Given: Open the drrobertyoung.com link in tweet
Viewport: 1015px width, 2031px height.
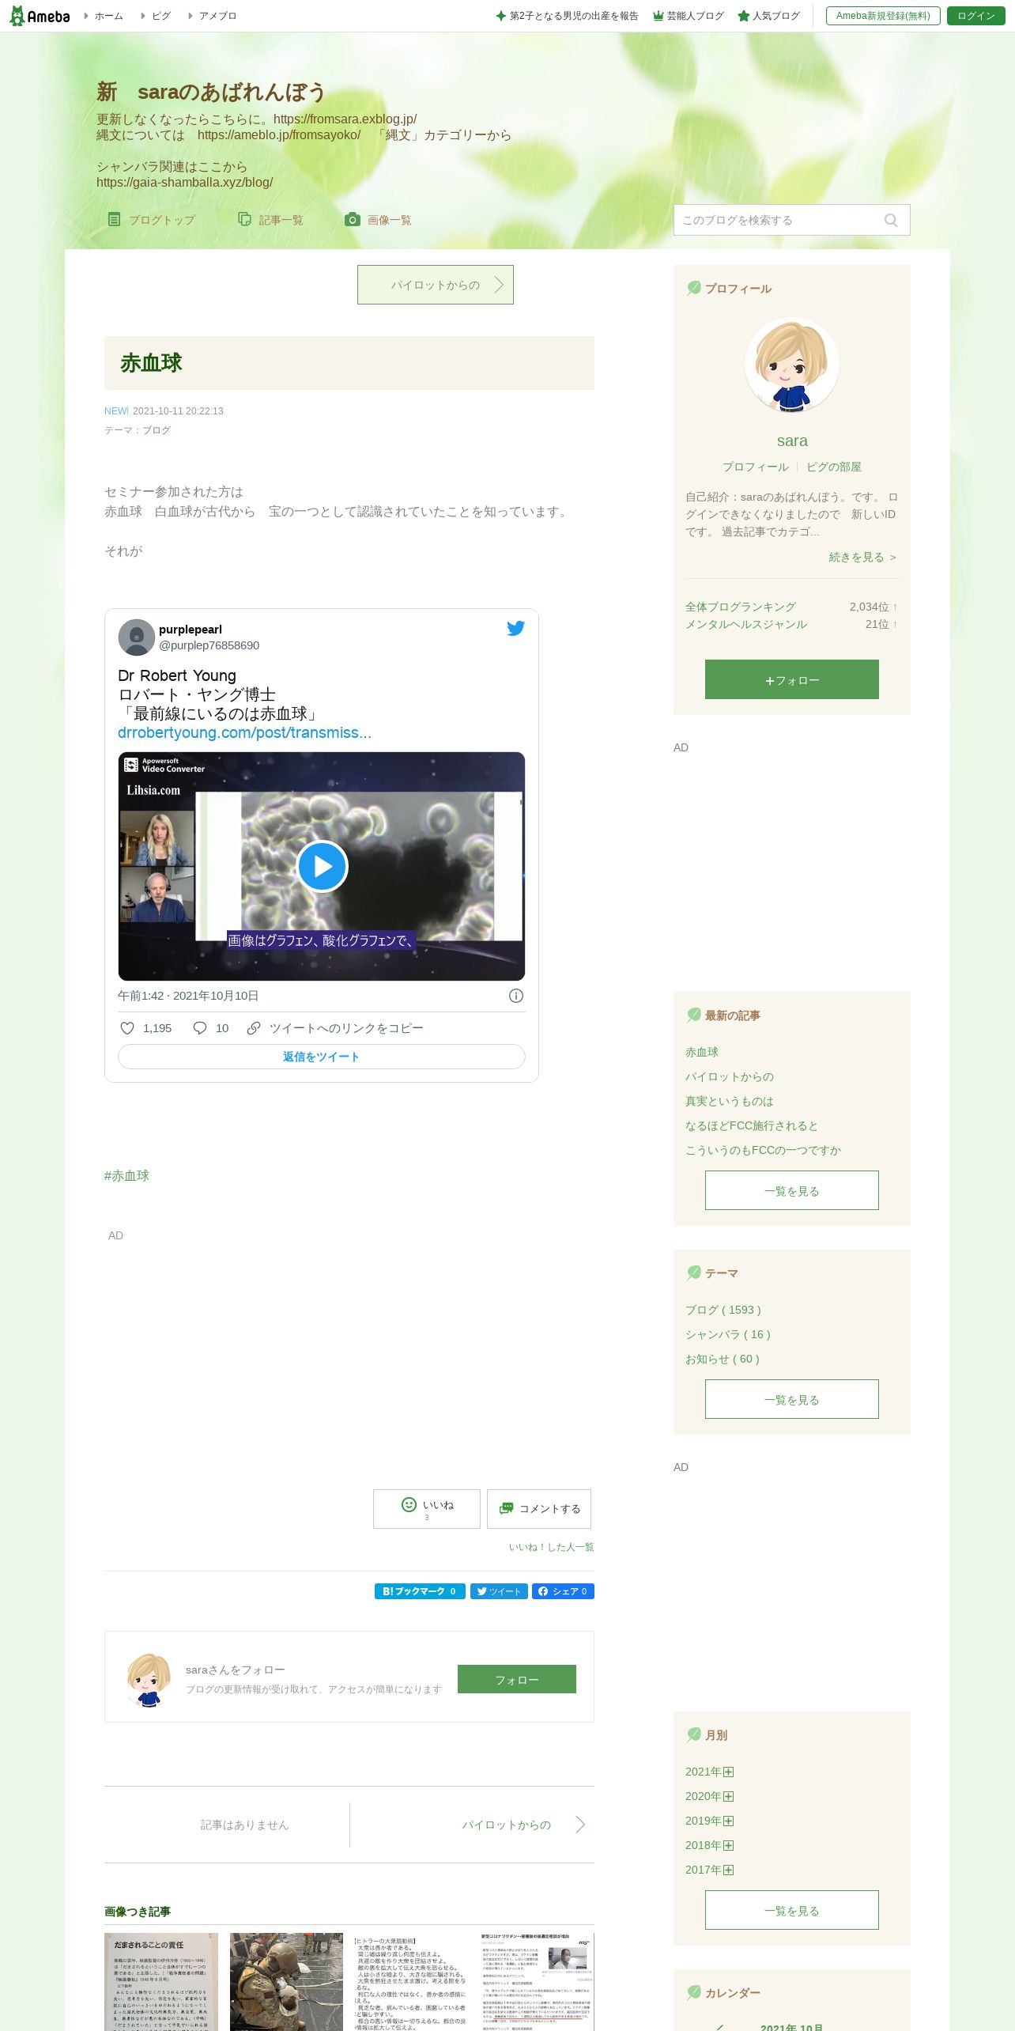Looking at the screenshot, I should pos(244,732).
